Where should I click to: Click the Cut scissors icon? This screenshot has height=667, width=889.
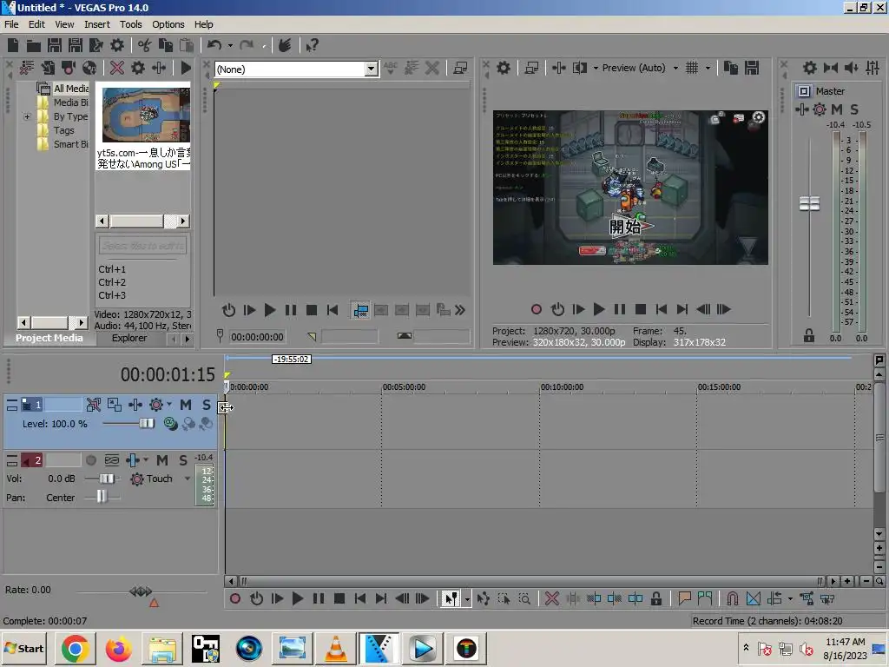[145, 45]
